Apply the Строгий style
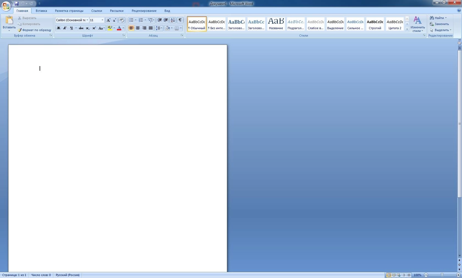 375,24
